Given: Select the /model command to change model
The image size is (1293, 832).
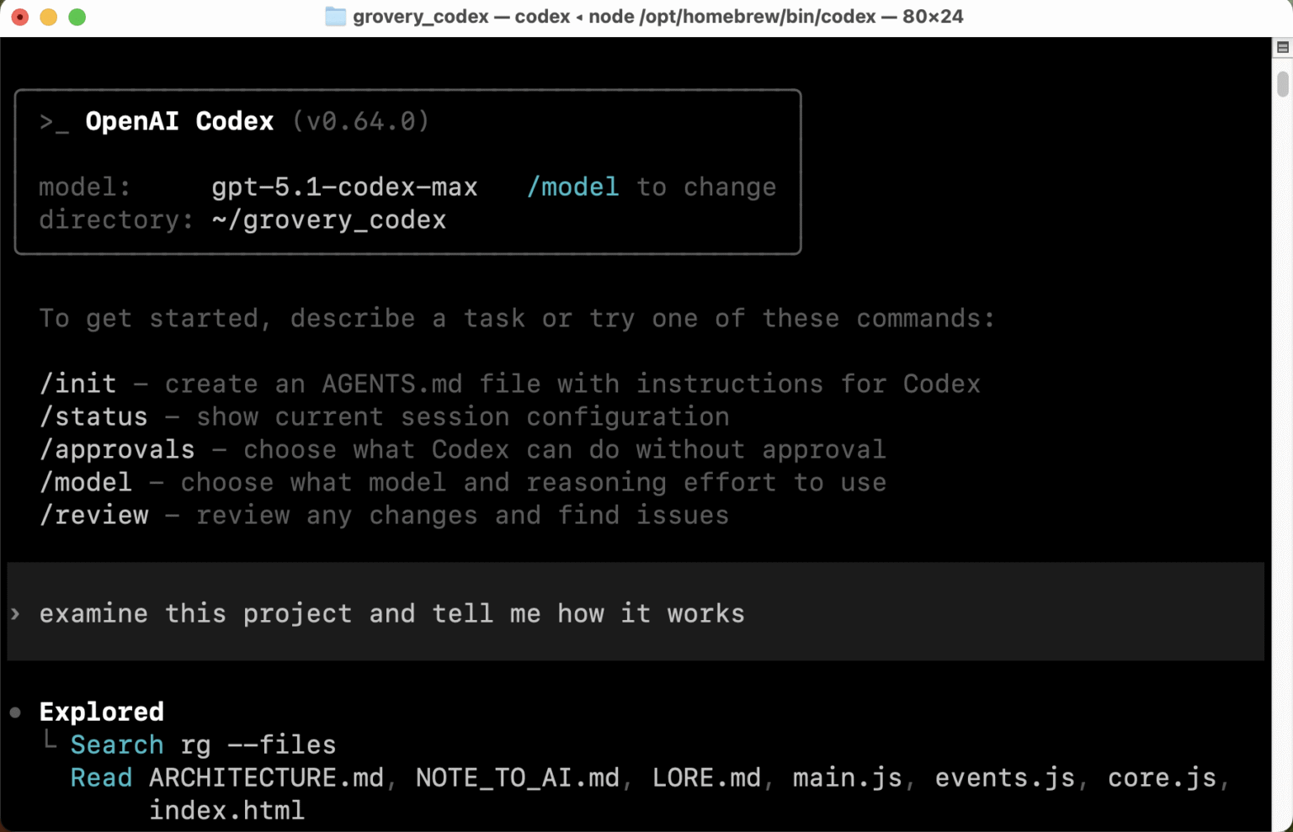Looking at the screenshot, I should click(87, 481).
